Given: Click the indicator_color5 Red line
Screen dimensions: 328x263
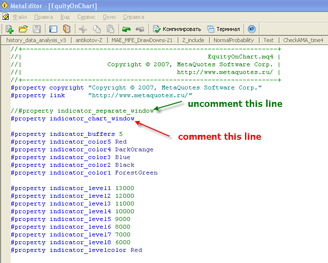Looking at the screenshot, I should pos(69,142).
